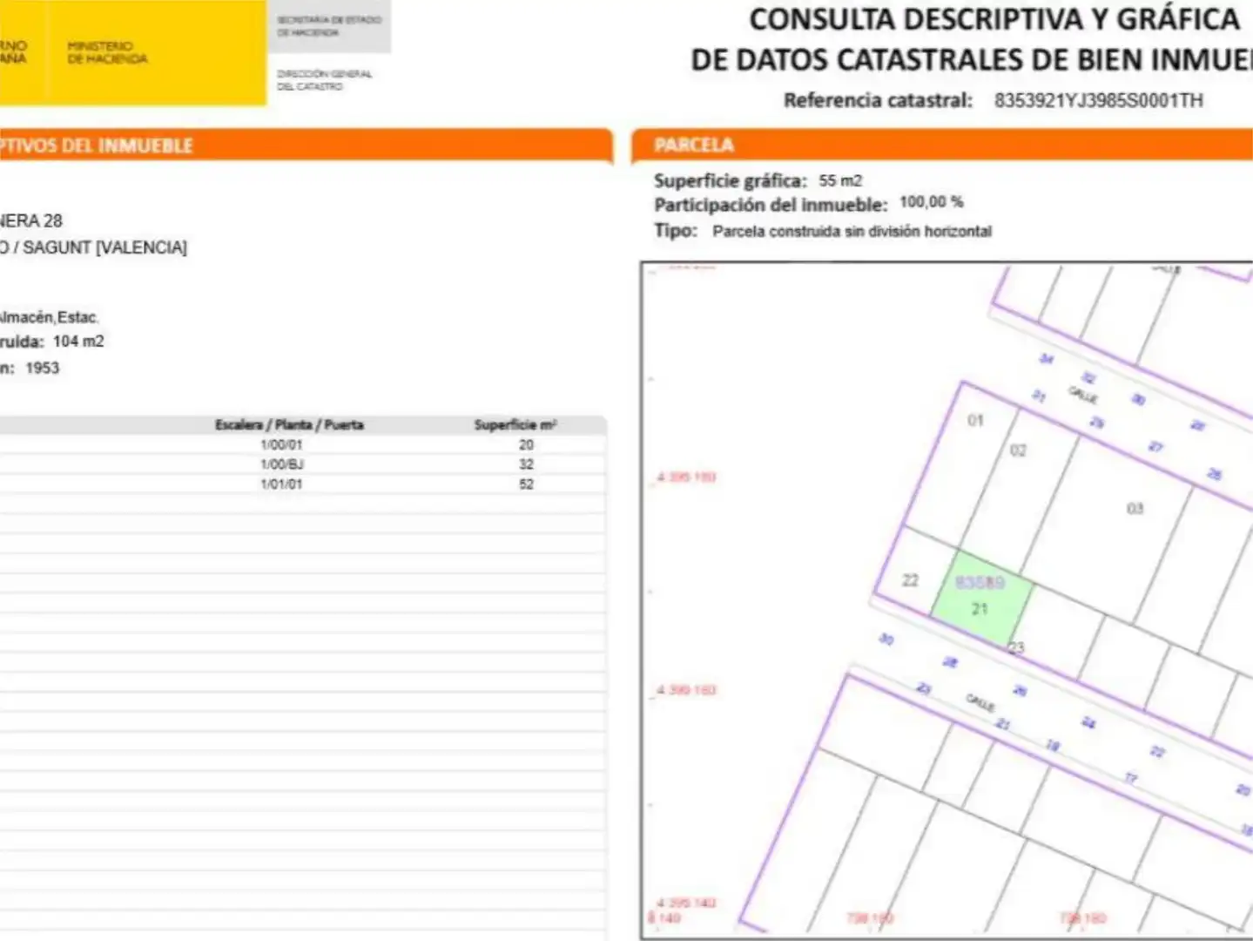
Task: Click parcel 01 on the map
Action: pos(975,420)
